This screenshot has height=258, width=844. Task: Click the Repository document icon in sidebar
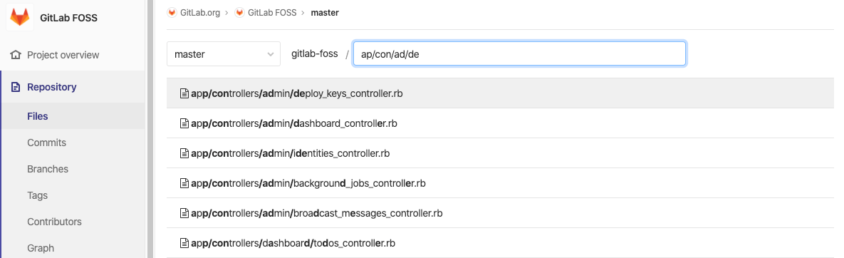(x=16, y=87)
